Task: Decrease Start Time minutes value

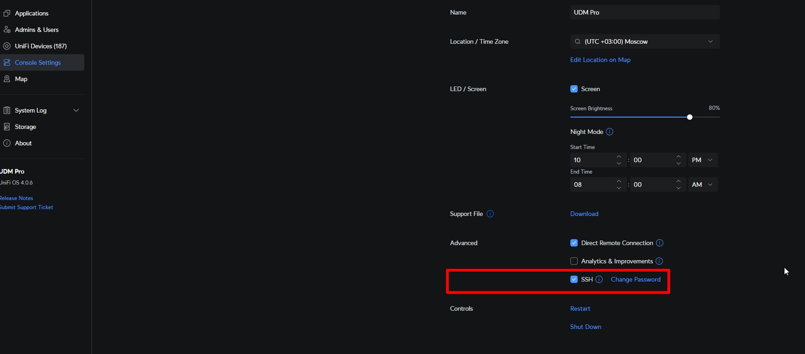Action: [x=678, y=163]
